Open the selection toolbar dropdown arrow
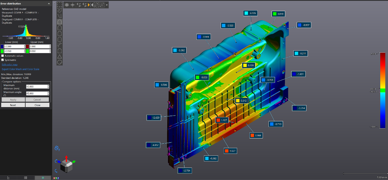Image resolution: width=388 pixels, height=180 pixels. pos(107,5)
